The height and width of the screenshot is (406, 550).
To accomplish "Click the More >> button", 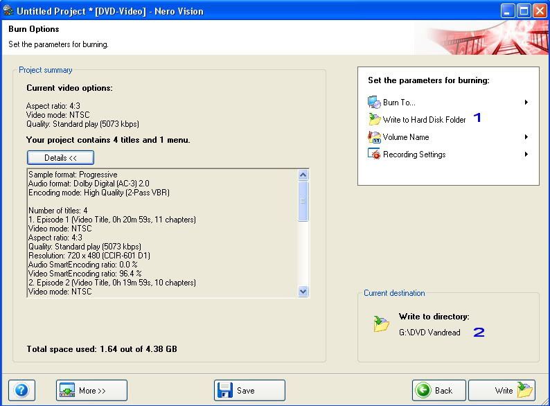I will pos(91,390).
